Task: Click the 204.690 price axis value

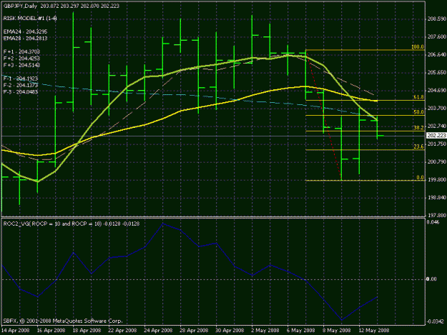Action: [x=436, y=91]
